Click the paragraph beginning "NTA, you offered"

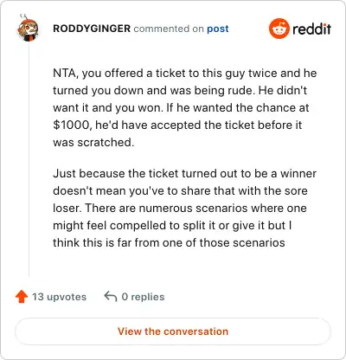pyautogui.click(x=185, y=107)
